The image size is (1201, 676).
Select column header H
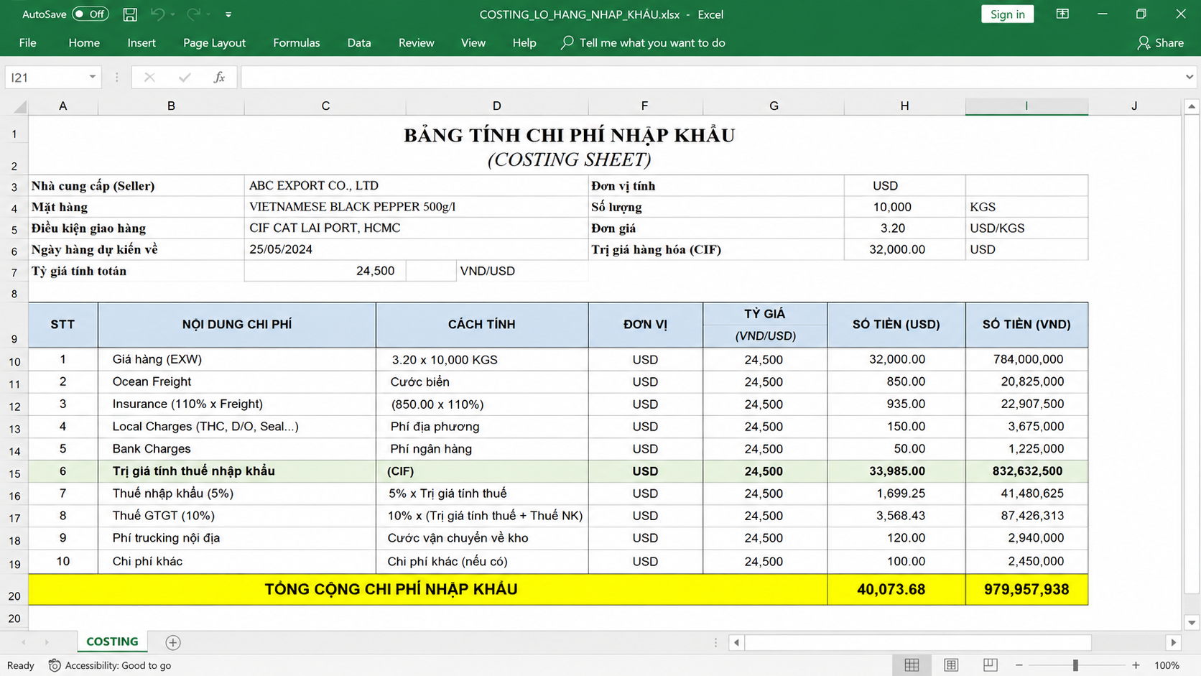point(904,106)
